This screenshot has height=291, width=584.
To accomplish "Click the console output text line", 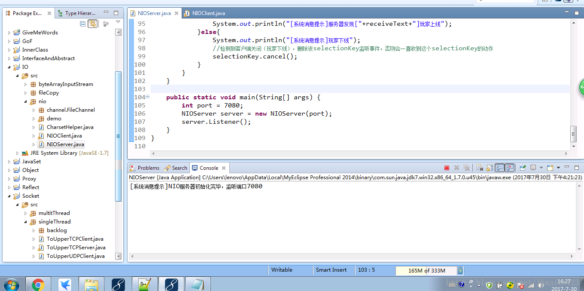I will point(196,187).
